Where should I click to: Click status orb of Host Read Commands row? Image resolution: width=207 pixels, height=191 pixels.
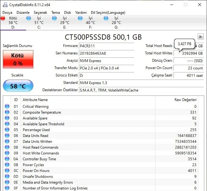pos(7,147)
